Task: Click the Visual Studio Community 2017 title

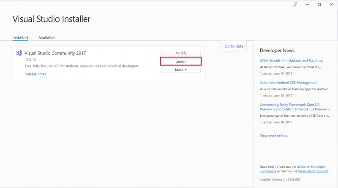Action: (55, 53)
